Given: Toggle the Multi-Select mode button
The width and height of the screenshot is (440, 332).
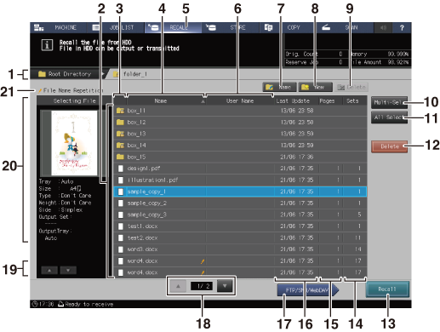Looking at the screenshot, I should [389, 102].
